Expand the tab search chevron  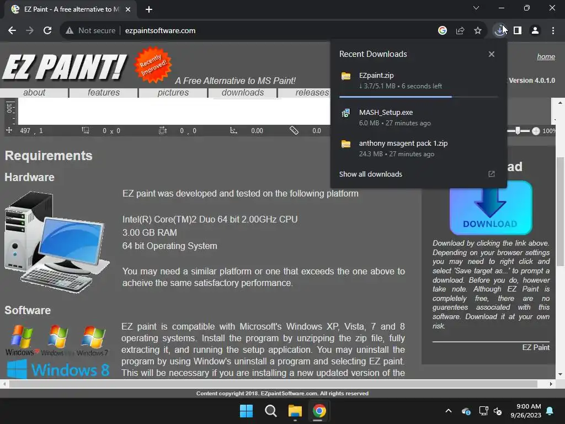click(x=476, y=8)
